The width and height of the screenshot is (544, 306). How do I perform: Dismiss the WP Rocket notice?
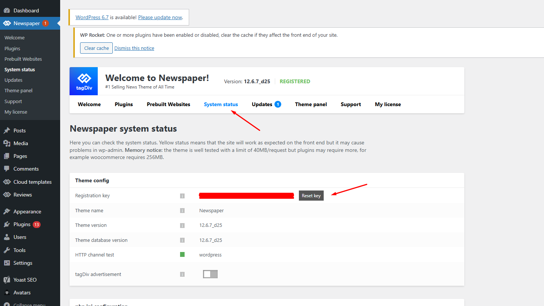click(x=134, y=48)
